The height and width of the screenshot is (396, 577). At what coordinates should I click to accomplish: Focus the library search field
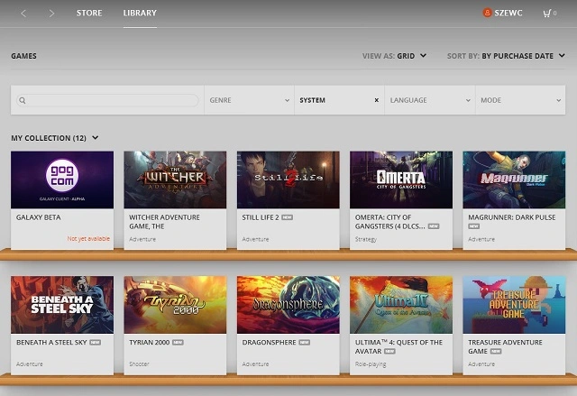(107, 100)
